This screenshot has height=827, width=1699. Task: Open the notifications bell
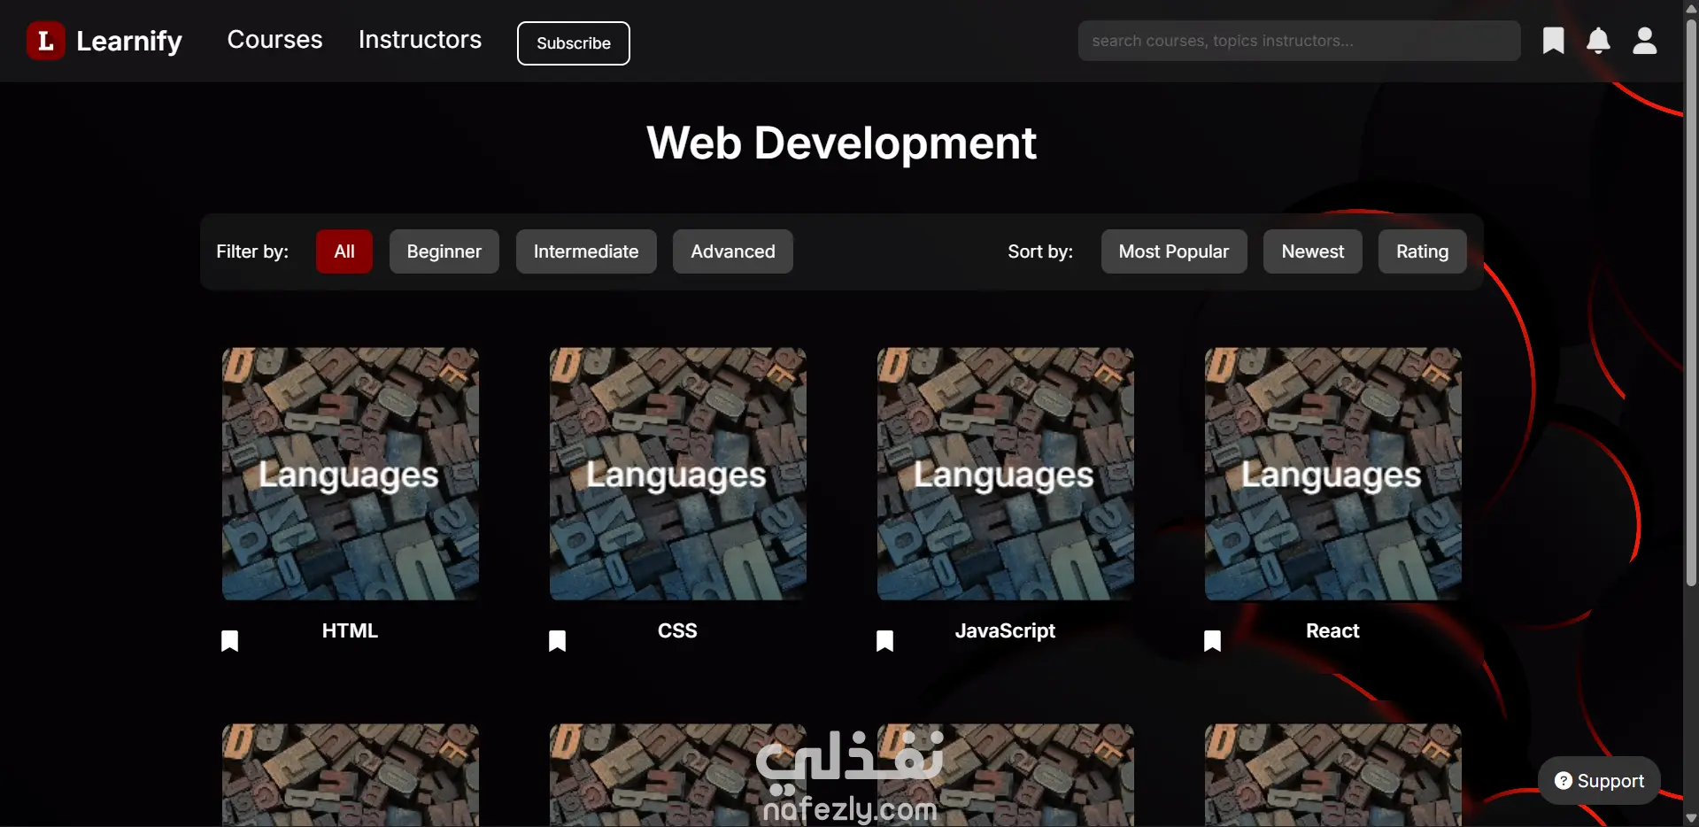tap(1598, 41)
